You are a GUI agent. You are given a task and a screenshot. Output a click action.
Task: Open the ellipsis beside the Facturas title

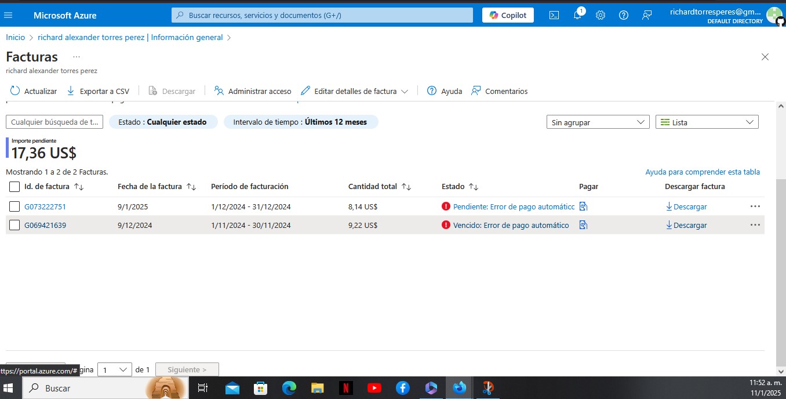coord(77,57)
